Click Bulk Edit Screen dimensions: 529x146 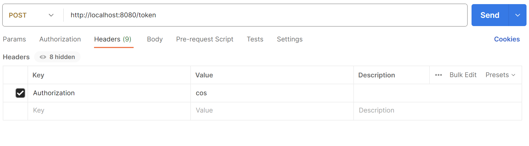point(463,75)
